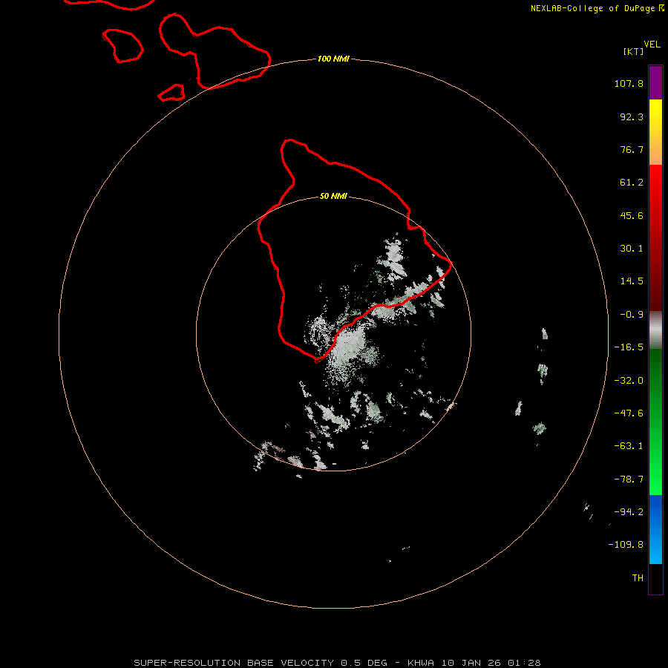This screenshot has width=668, height=668.
Task: Click the -32.0 scale value
Action: pos(629,381)
